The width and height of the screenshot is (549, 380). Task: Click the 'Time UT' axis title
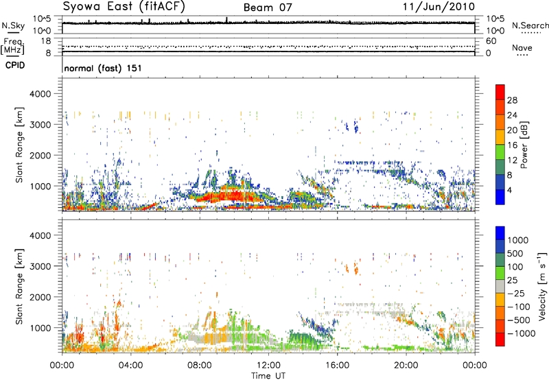pyautogui.click(x=268, y=376)
